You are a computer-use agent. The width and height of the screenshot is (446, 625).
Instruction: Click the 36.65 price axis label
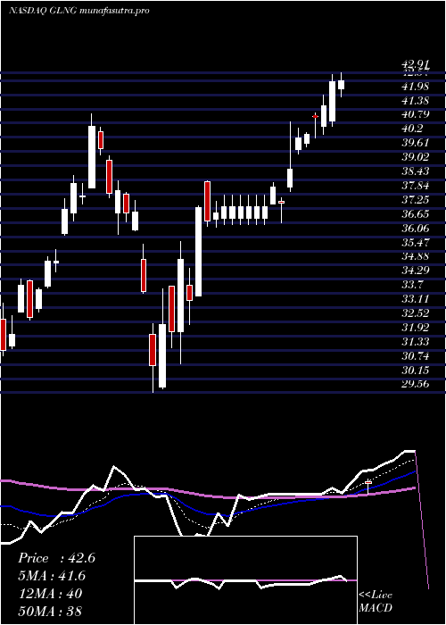click(x=415, y=214)
